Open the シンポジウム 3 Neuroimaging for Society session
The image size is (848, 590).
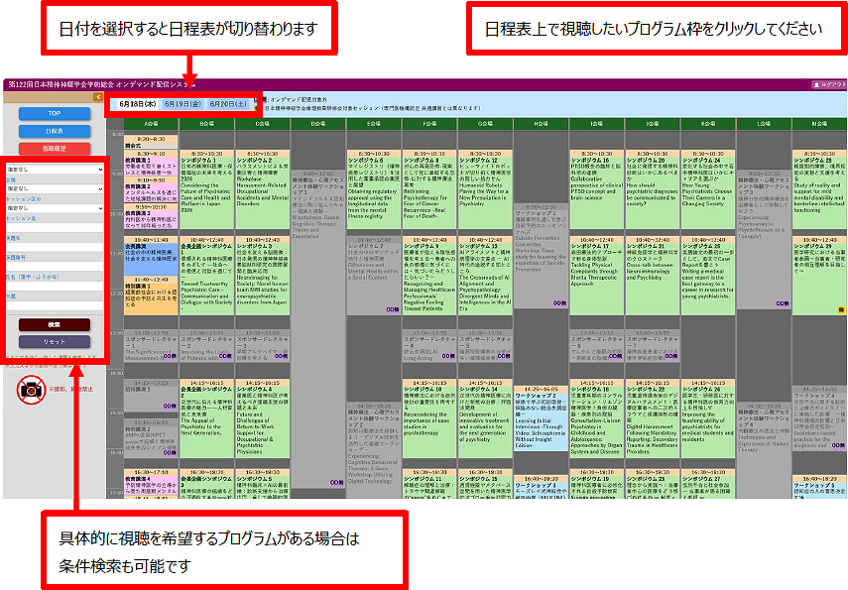262,276
